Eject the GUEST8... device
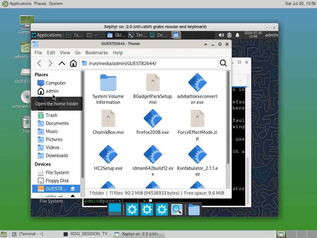This screenshot has width=317, height=238. [x=73, y=189]
